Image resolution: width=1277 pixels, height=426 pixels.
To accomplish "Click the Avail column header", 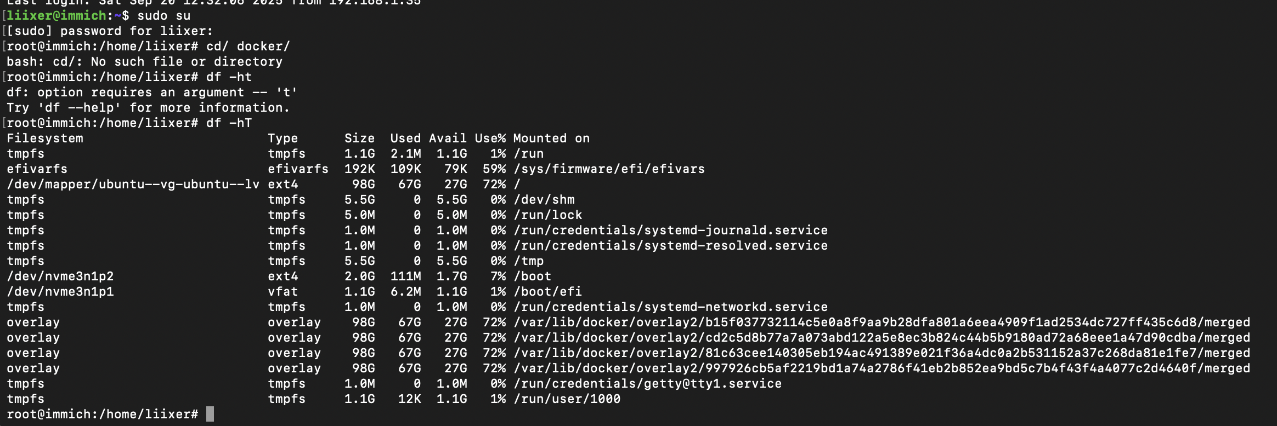I will click(x=448, y=138).
